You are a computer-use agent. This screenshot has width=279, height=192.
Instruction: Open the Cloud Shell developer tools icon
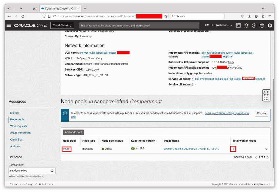click(238, 26)
